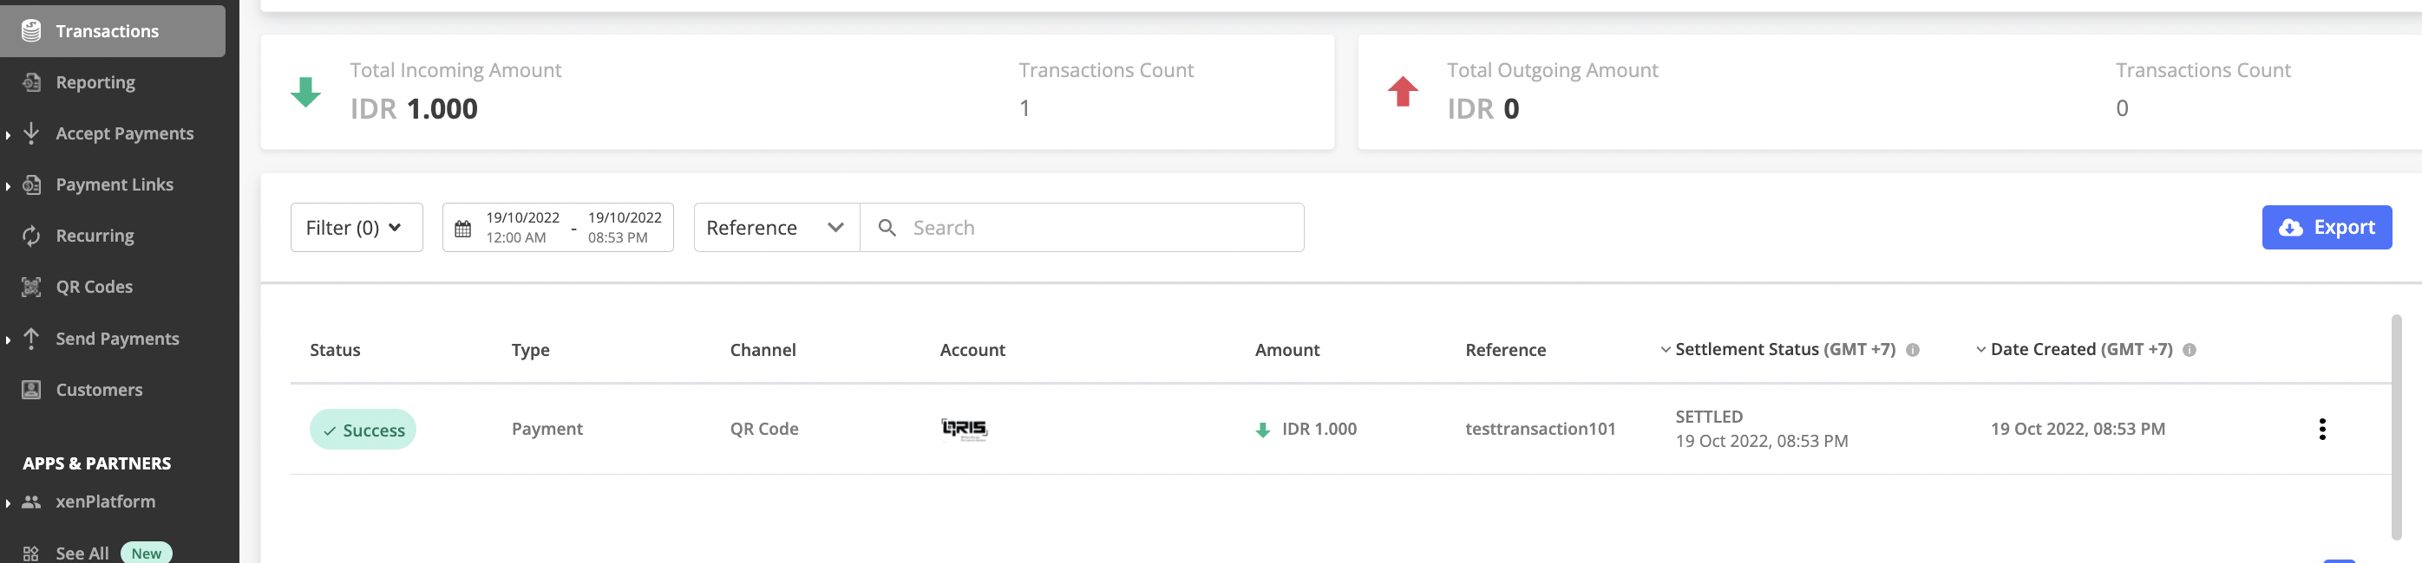
Task: Expand the Accept Payments menu
Action: point(124,133)
